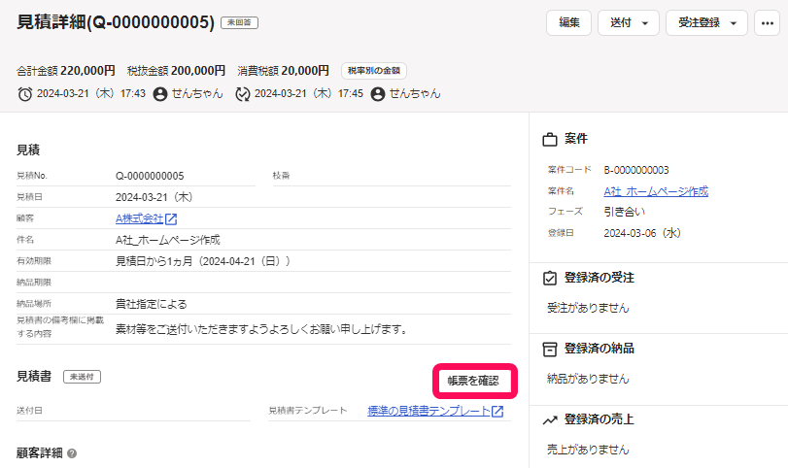This screenshot has height=468, width=788.
Task: Show the 税率別の金額 breakdown
Action: pyautogui.click(x=373, y=71)
